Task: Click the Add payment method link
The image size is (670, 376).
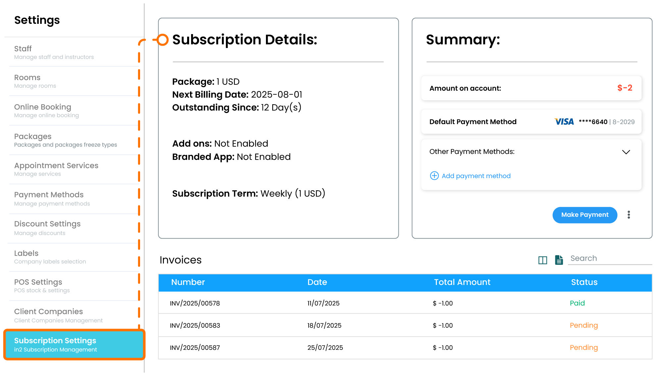Action: point(476,176)
